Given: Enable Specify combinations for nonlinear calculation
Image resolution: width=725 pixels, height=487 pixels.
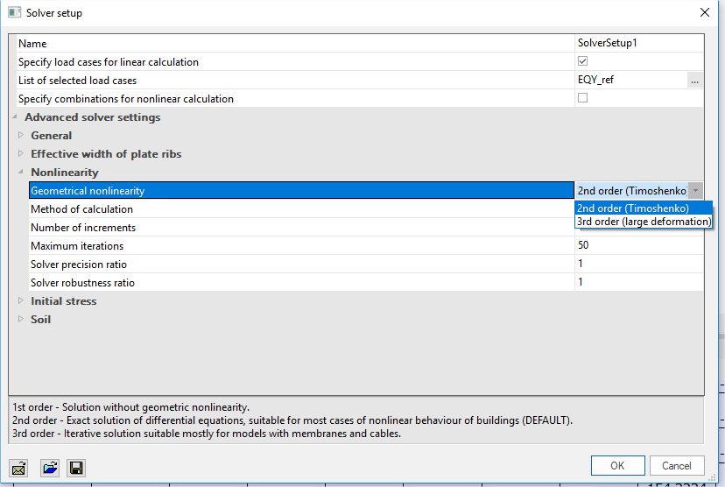Looking at the screenshot, I should [x=582, y=99].
